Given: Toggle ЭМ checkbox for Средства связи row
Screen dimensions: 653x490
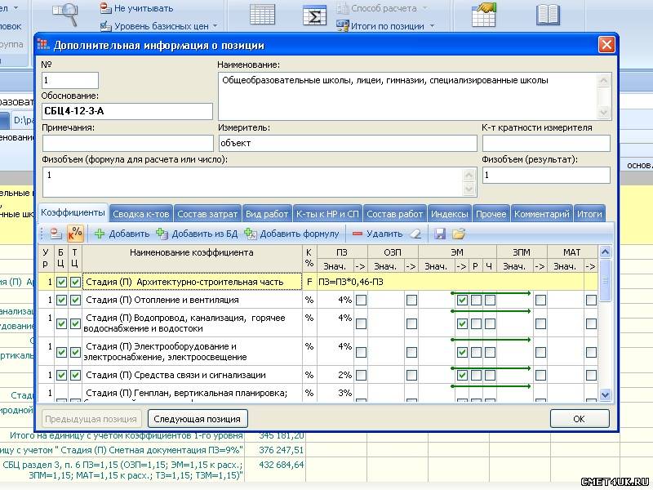Looking at the screenshot, I should click(x=462, y=376).
